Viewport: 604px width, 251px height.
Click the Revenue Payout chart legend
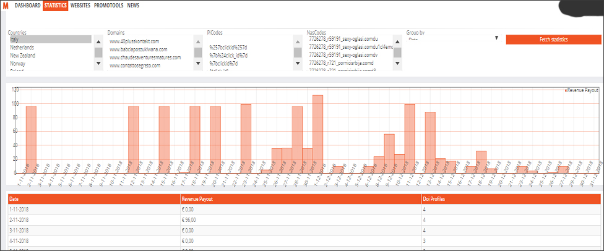point(582,90)
